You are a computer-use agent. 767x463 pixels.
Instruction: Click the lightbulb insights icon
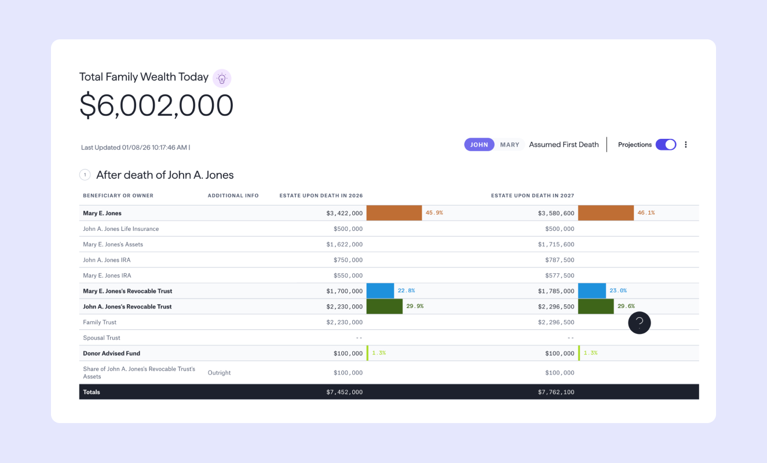(222, 78)
